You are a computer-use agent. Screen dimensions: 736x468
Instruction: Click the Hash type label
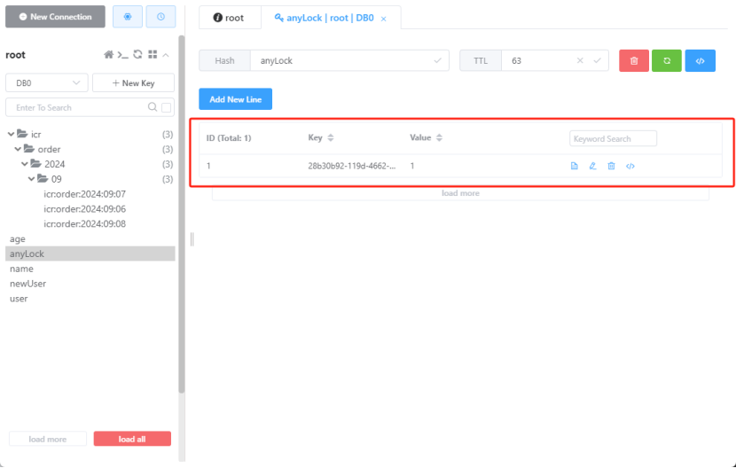pyautogui.click(x=224, y=60)
